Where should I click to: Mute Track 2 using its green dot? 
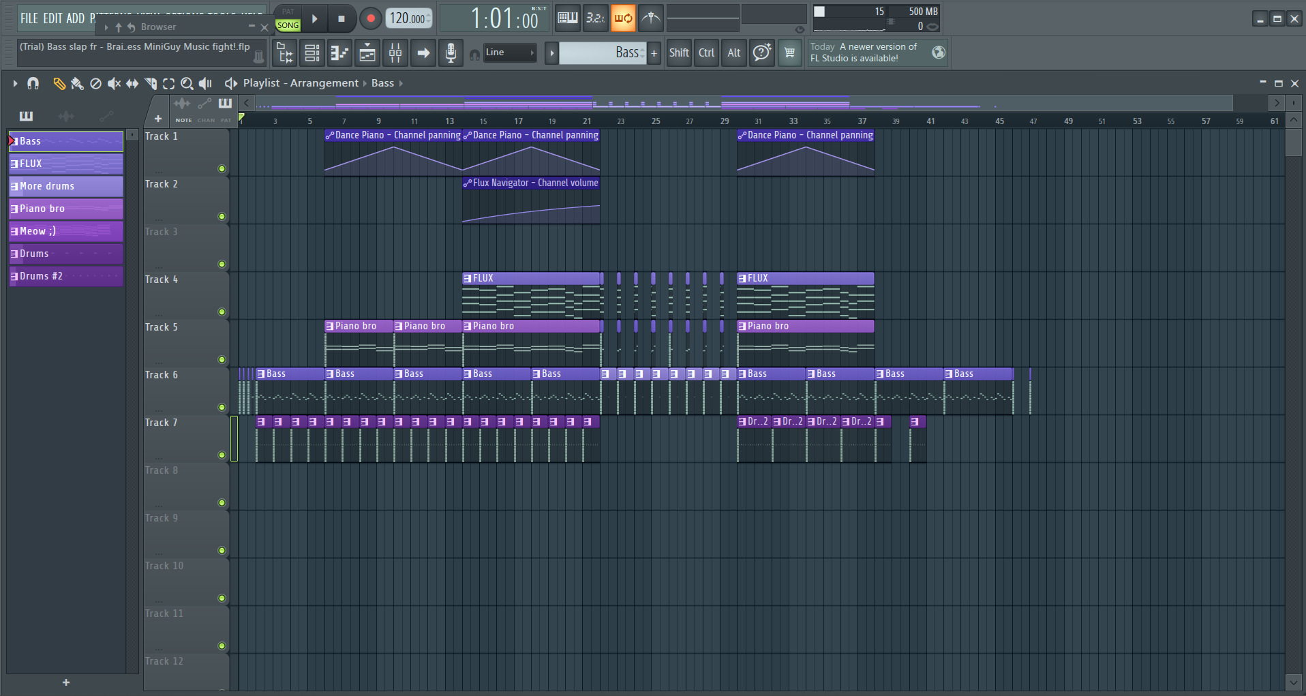222,216
